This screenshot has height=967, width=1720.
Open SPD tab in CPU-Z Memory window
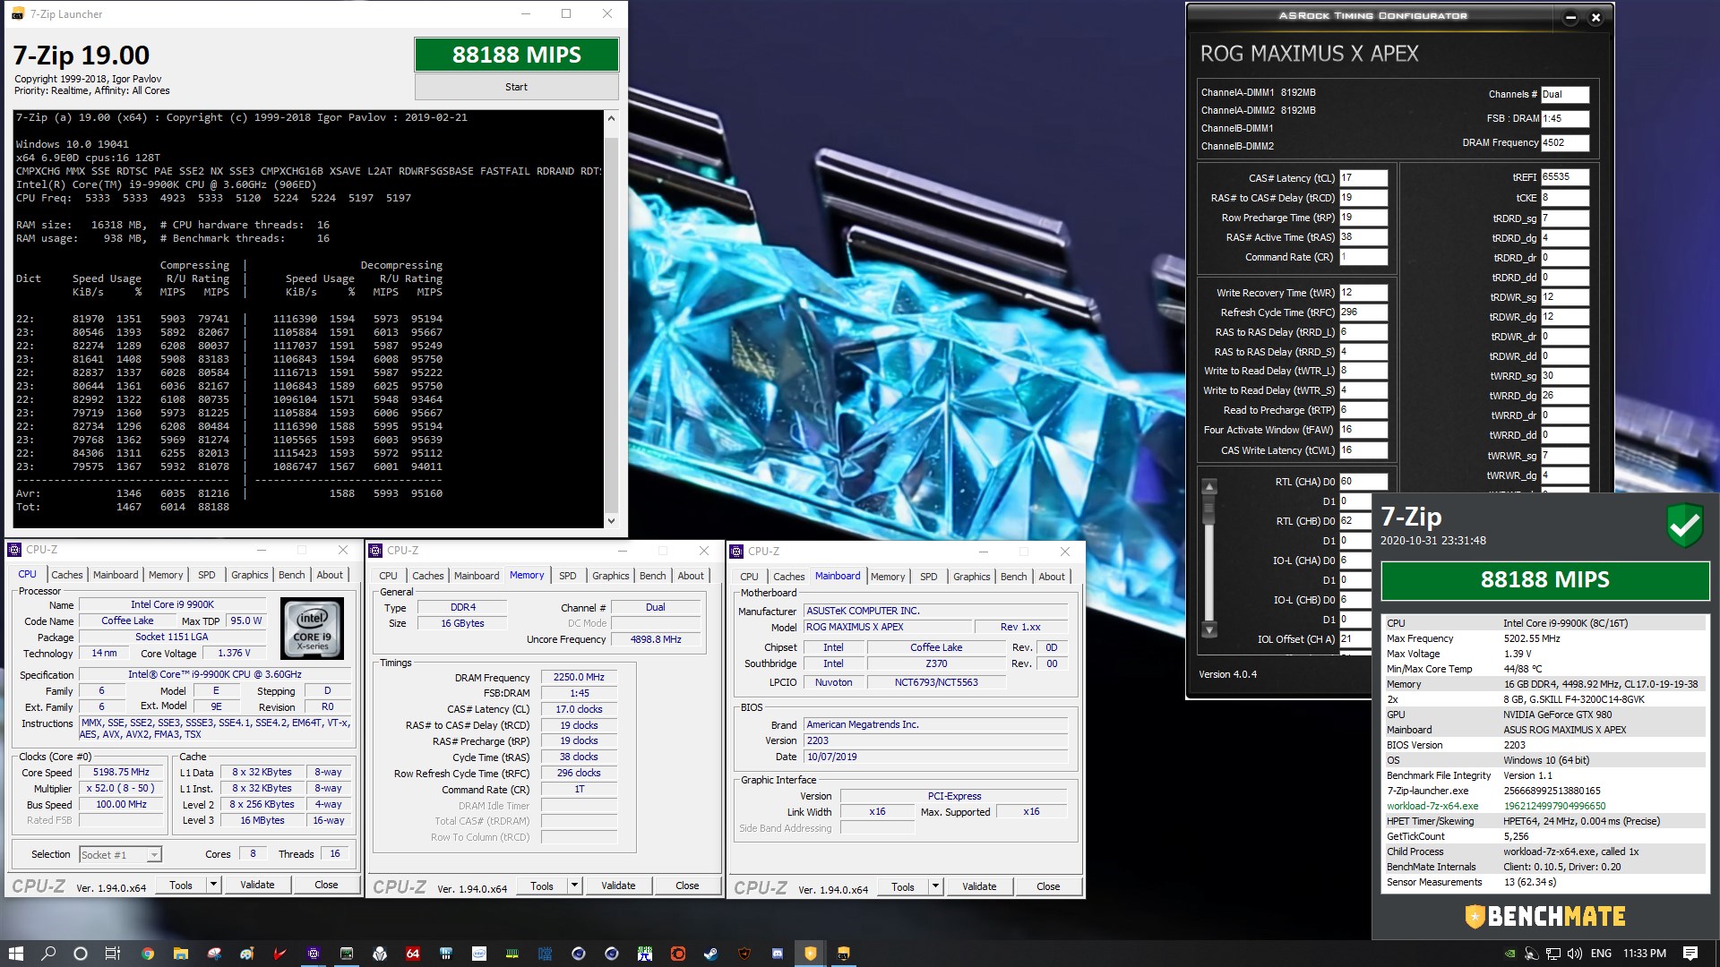click(568, 576)
